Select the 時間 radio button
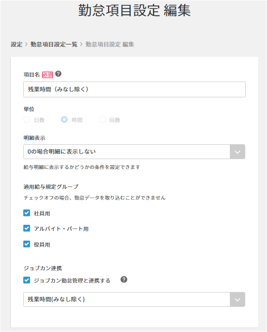 tap(64, 120)
